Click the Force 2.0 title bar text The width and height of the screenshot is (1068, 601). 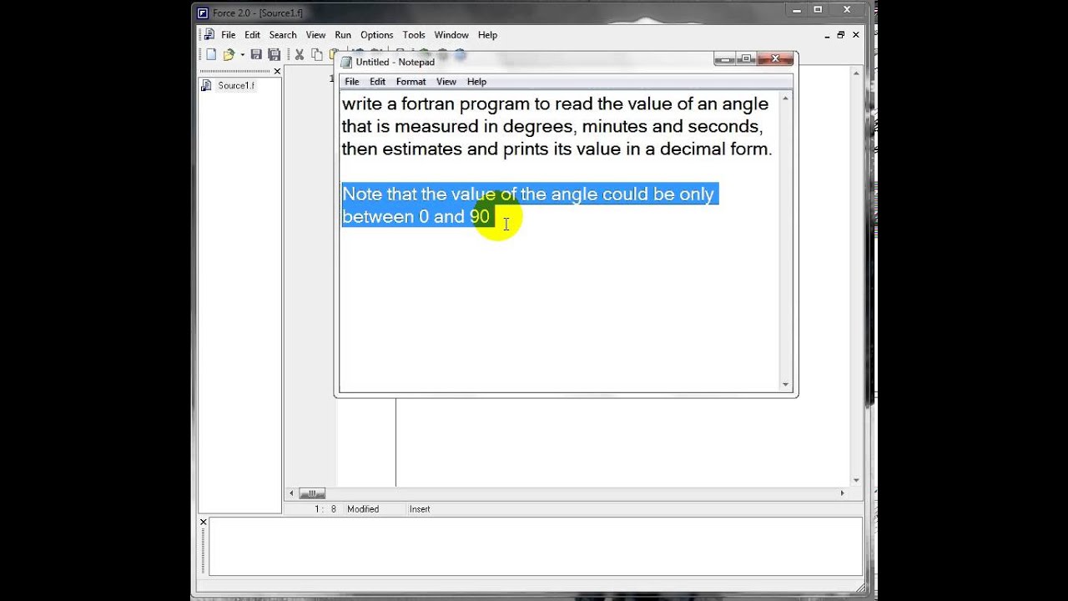click(x=258, y=13)
